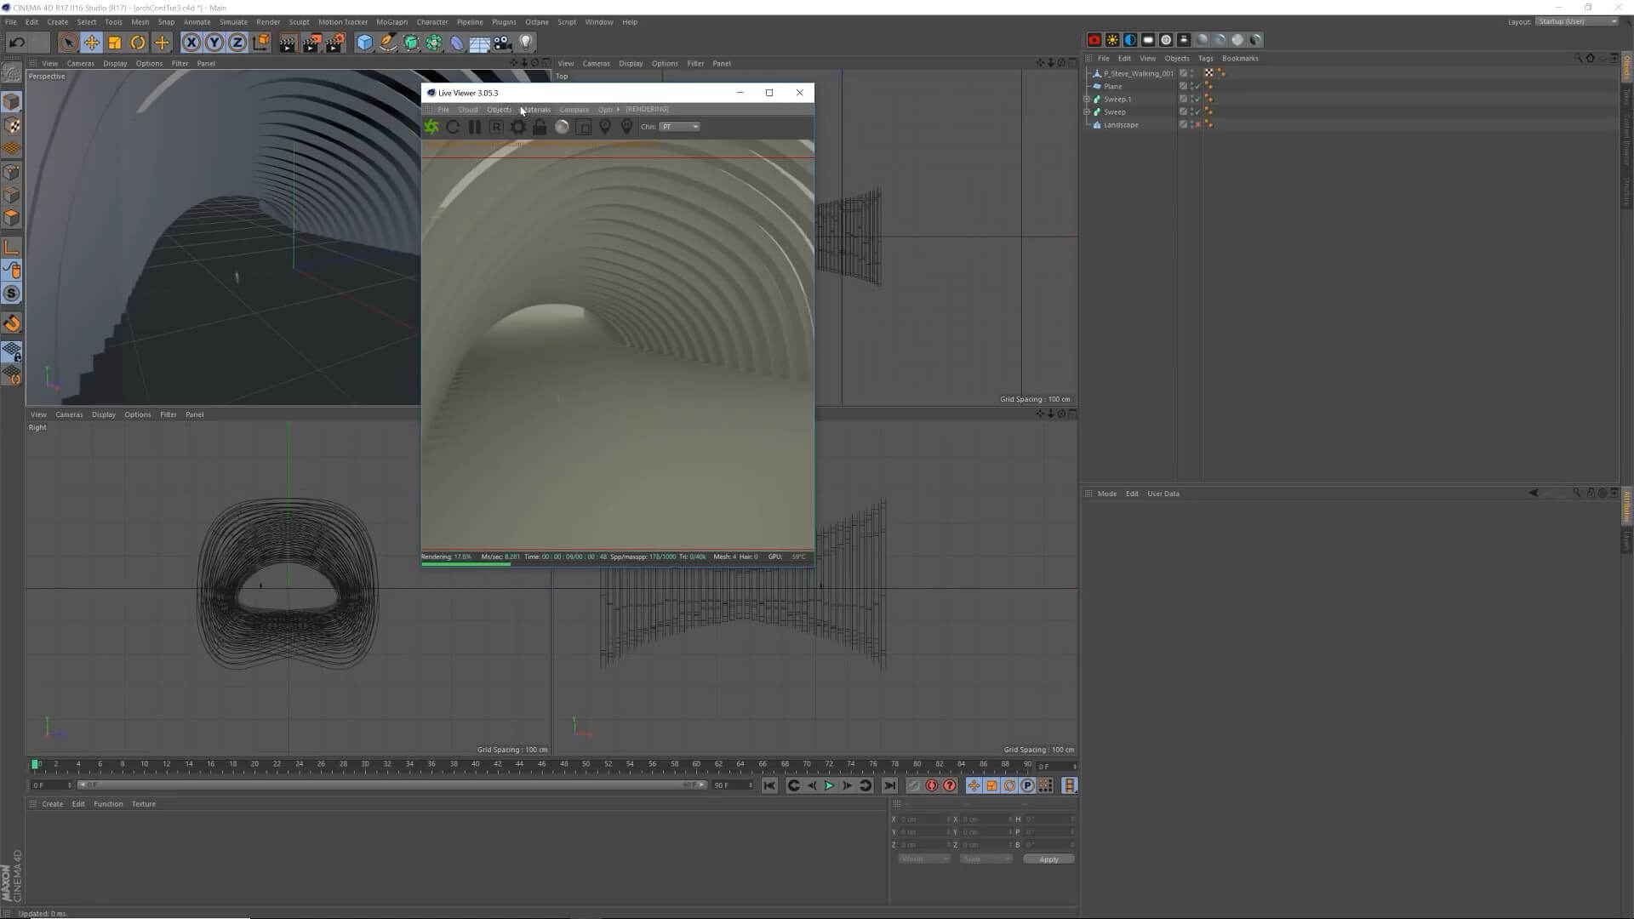
Task: Add Octane daylight sun icon
Action: 1112,40
